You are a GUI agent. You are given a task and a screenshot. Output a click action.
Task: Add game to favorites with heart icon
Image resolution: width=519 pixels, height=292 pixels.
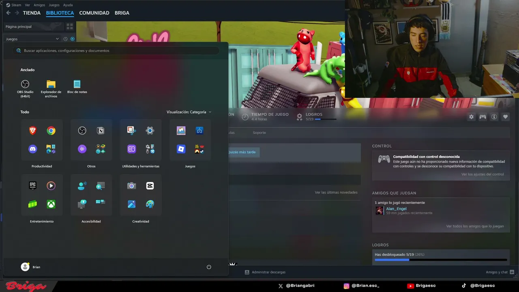tap(505, 117)
